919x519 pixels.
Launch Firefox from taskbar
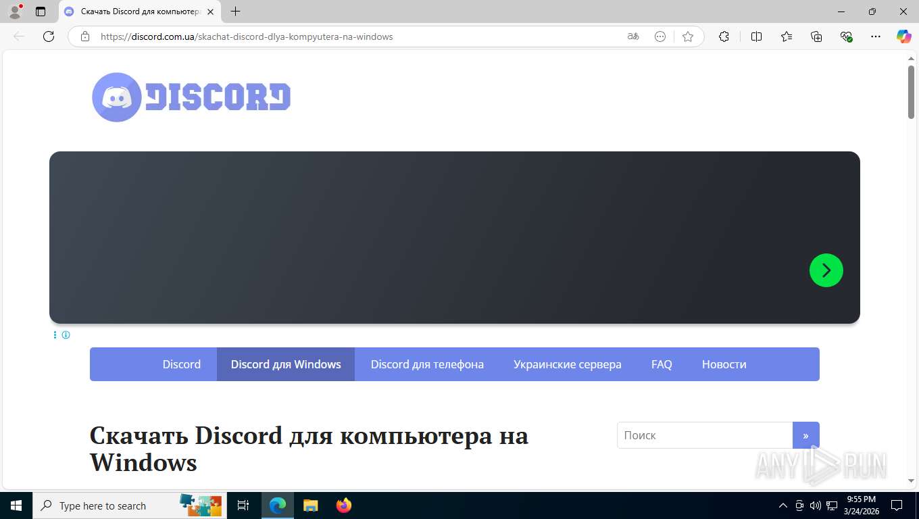tap(344, 505)
